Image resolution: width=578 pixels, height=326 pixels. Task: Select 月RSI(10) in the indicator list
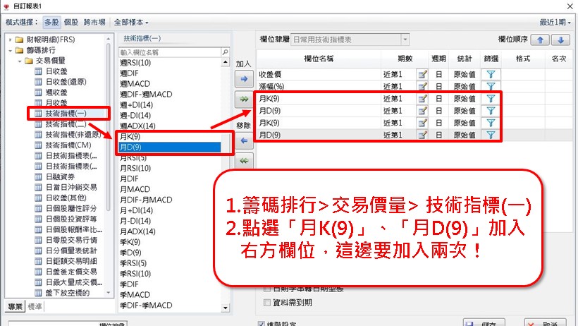click(135, 169)
